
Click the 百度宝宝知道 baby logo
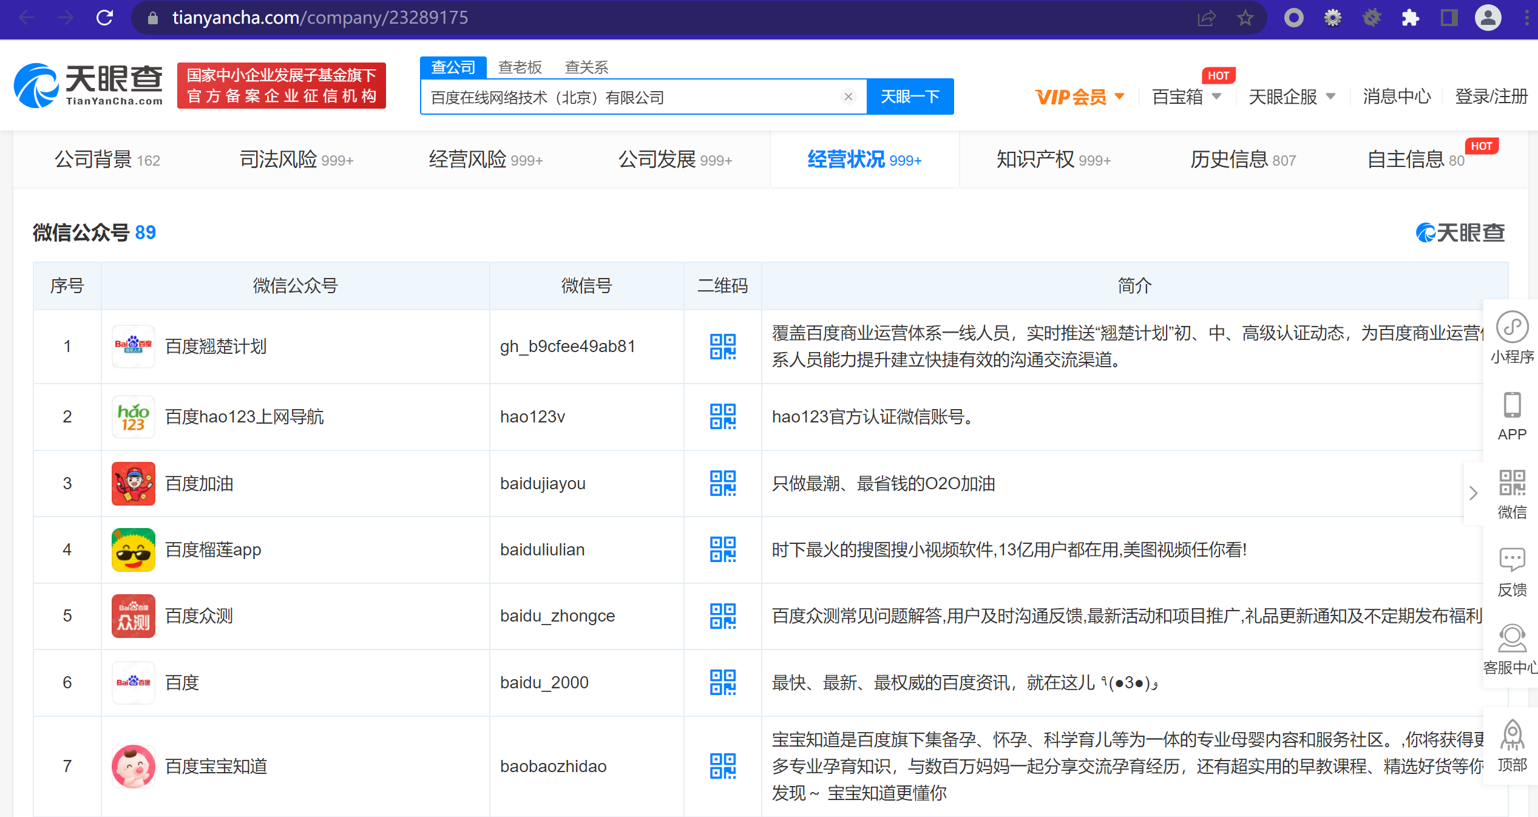pyautogui.click(x=134, y=767)
